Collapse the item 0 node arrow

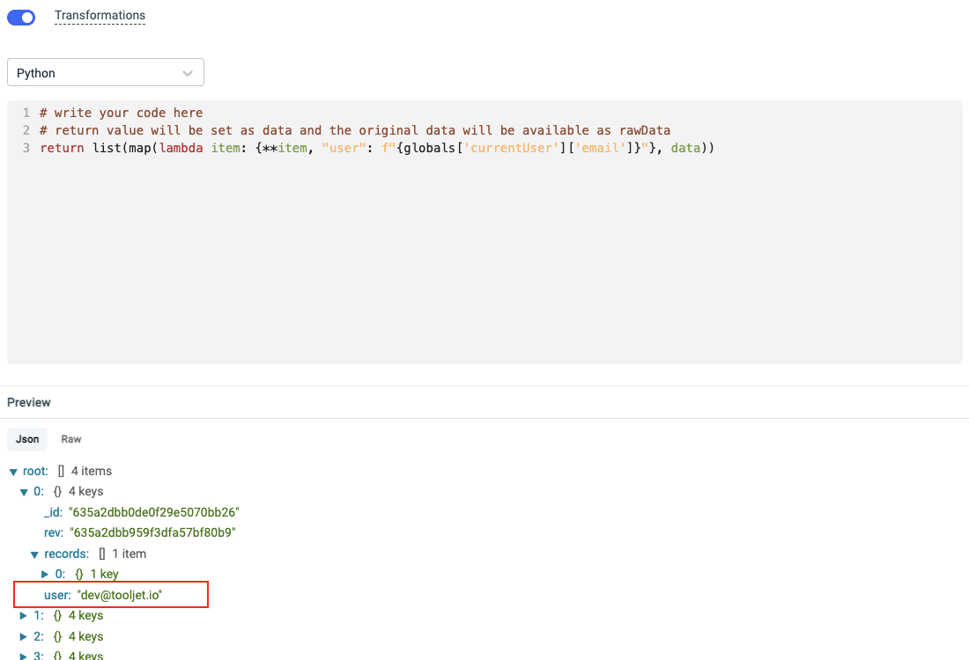pos(25,492)
